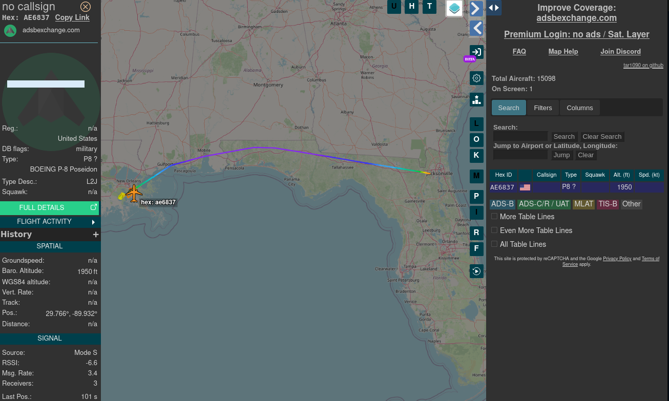Viewport: 669px width, 401px height.
Task: Open the FULL DETAILS button
Action: click(x=50, y=208)
